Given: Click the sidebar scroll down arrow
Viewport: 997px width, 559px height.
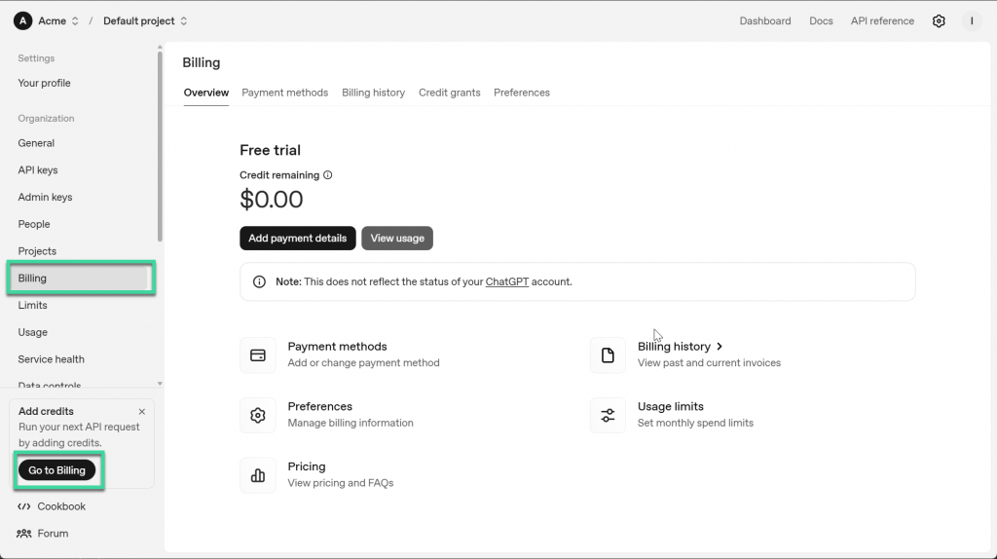Looking at the screenshot, I should 160,384.
